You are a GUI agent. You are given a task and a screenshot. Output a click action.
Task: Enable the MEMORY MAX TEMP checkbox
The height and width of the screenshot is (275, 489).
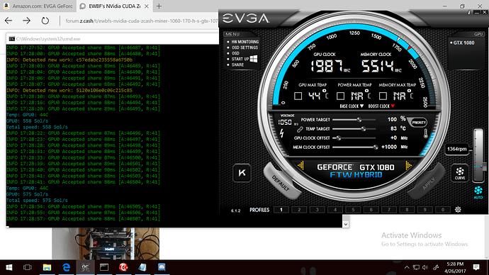(383, 96)
